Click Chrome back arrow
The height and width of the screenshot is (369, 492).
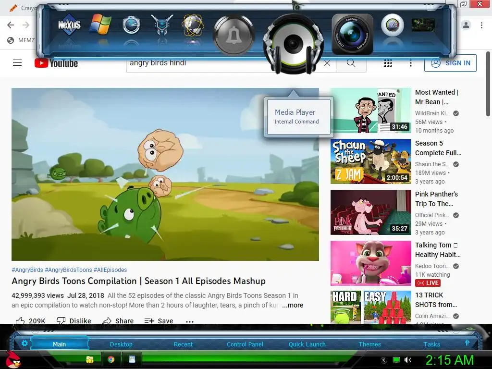11,25
